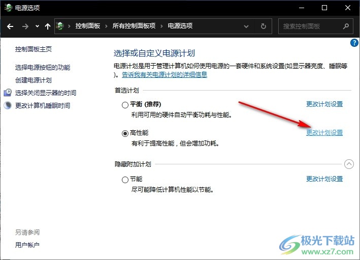Collapse the 隐藏附加计划 section
The height and width of the screenshot is (260, 360).
tap(349, 164)
